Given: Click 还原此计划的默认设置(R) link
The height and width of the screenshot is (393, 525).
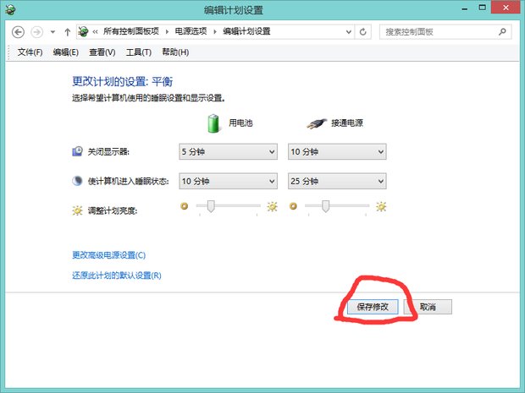Looking at the screenshot, I should [117, 276].
